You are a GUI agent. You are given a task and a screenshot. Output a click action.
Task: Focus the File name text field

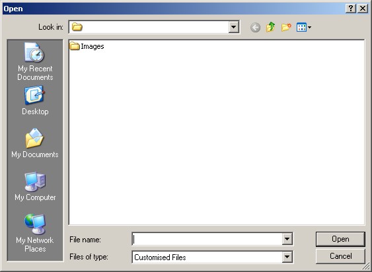click(207, 239)
